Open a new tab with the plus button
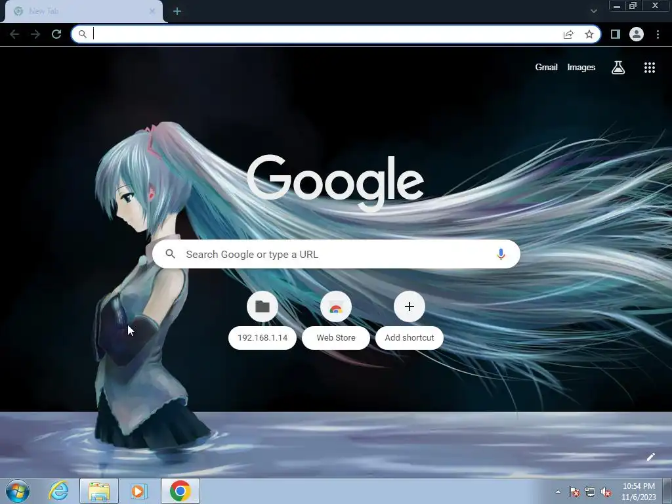 [177, 11]
